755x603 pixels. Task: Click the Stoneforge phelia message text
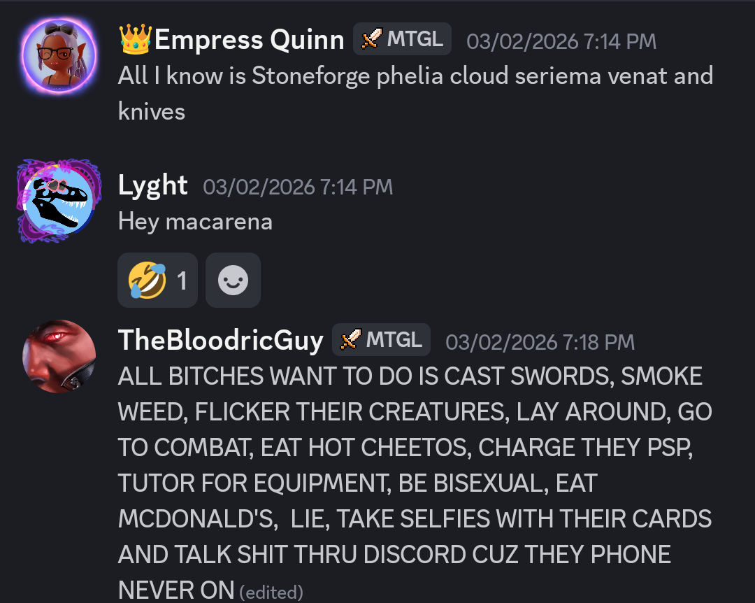tap(415, 94)
